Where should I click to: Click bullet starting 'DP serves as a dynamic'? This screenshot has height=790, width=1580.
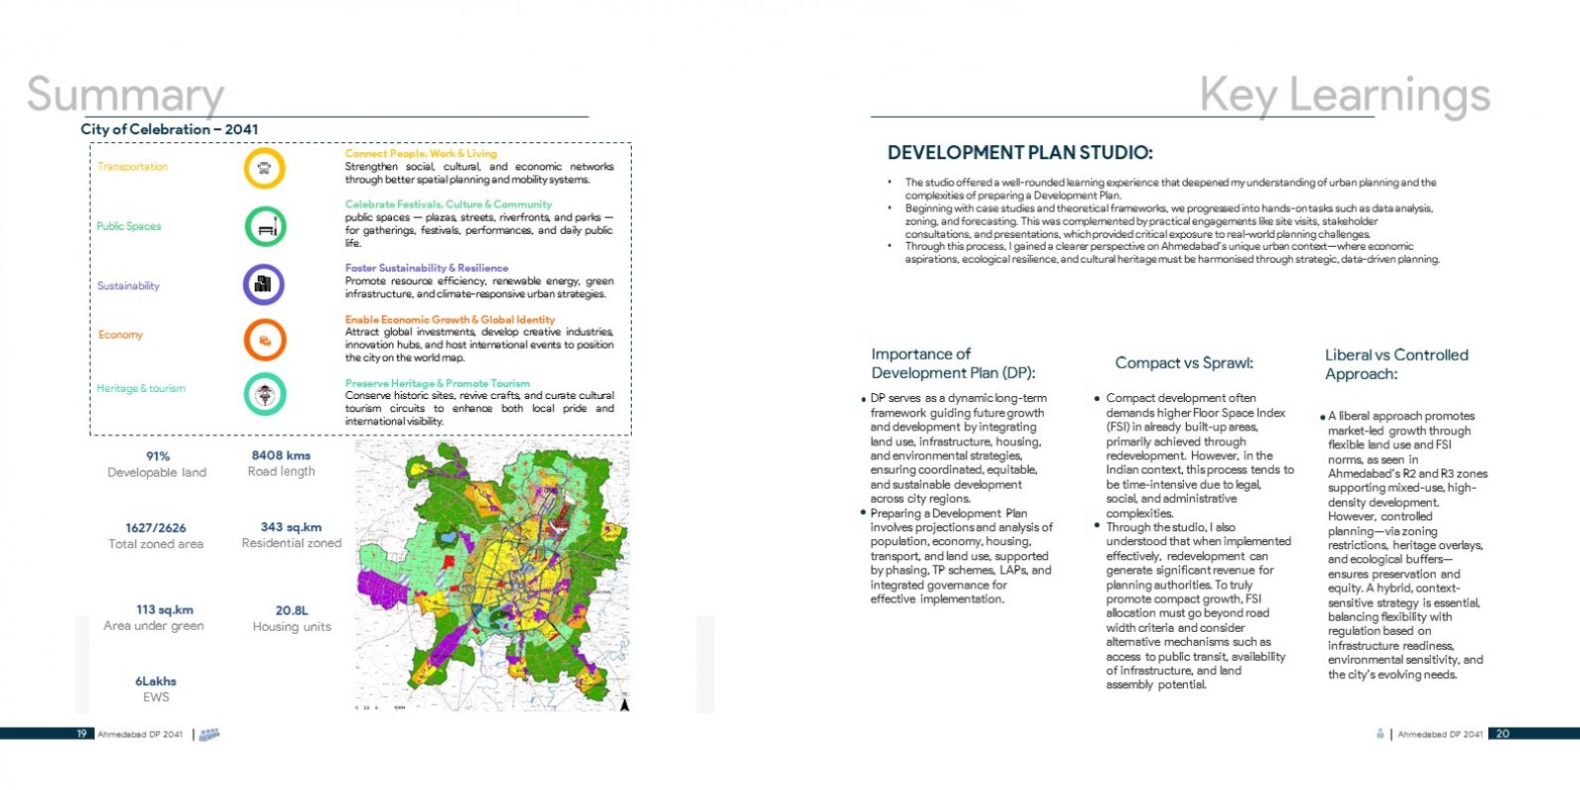click(958, 448)
